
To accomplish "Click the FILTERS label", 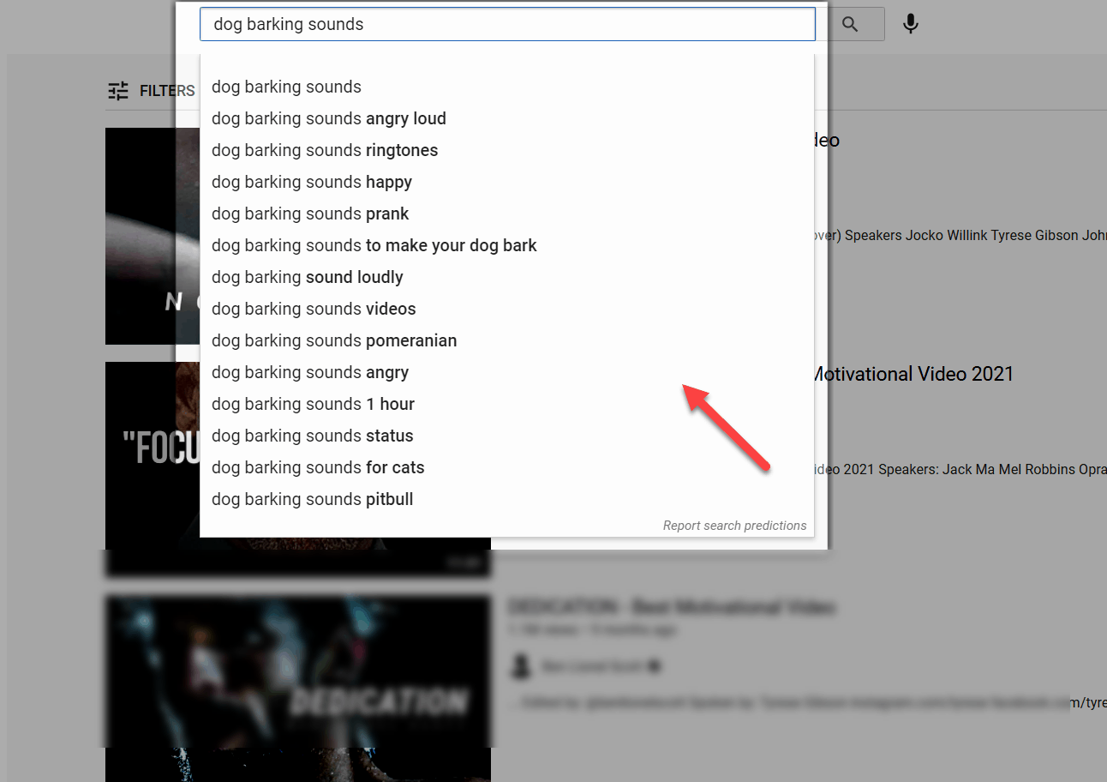I will [x=167, y=90].
